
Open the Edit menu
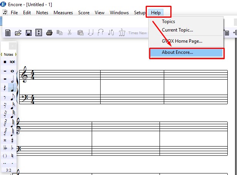pos(27,13)
